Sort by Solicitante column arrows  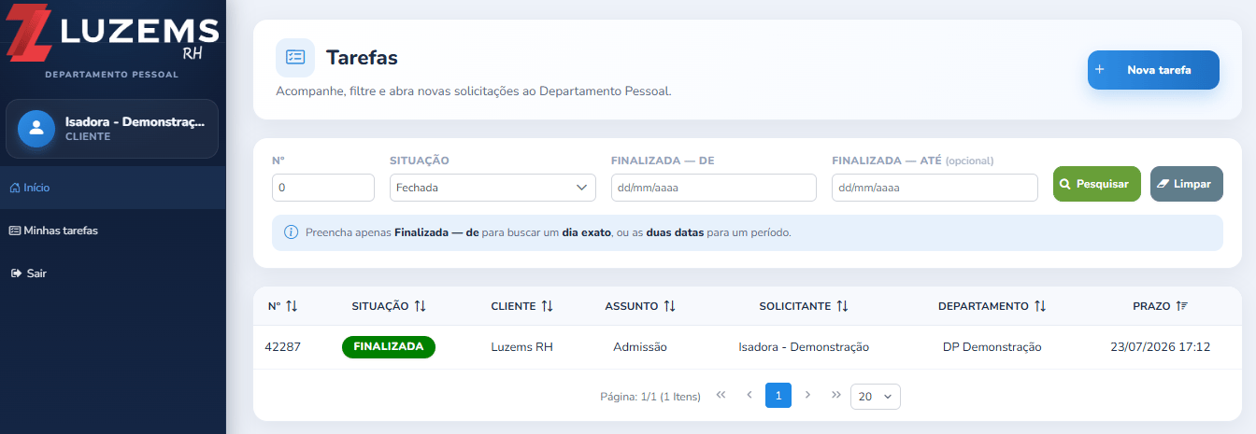tap(842, 306)
